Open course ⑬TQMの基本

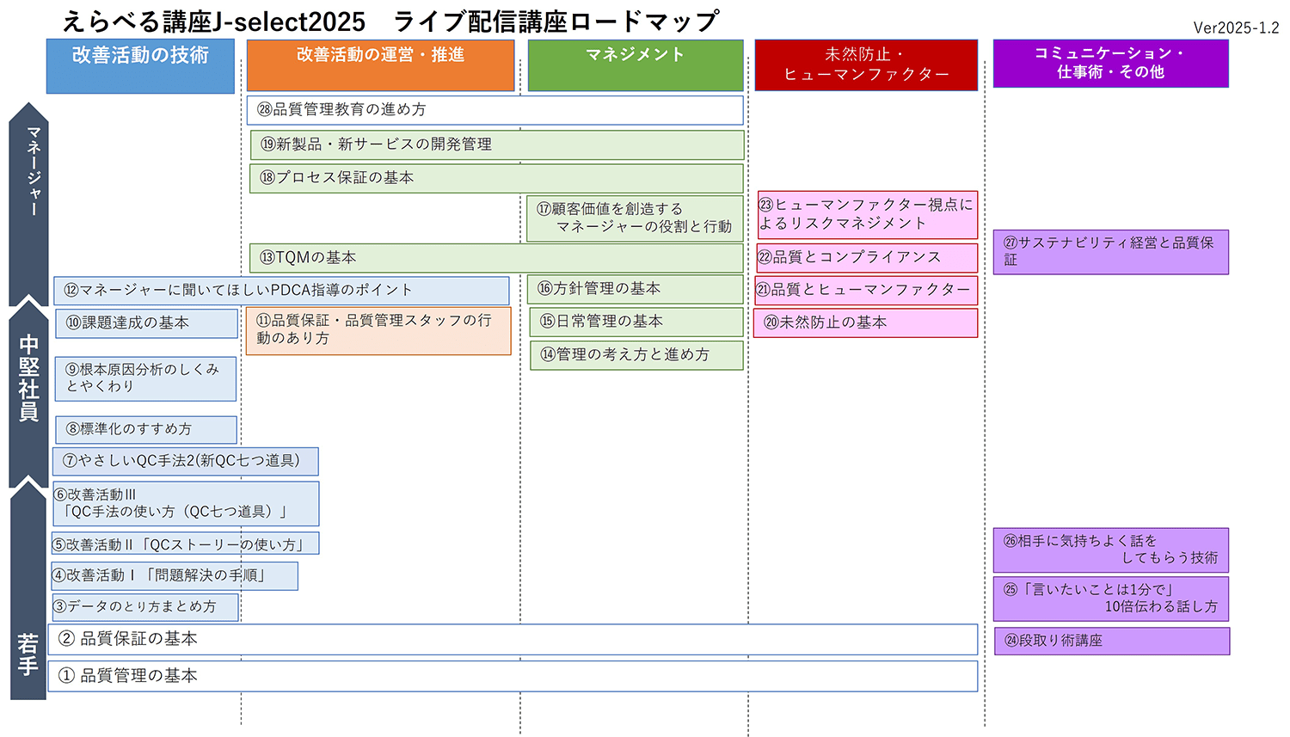pos(497,258)
